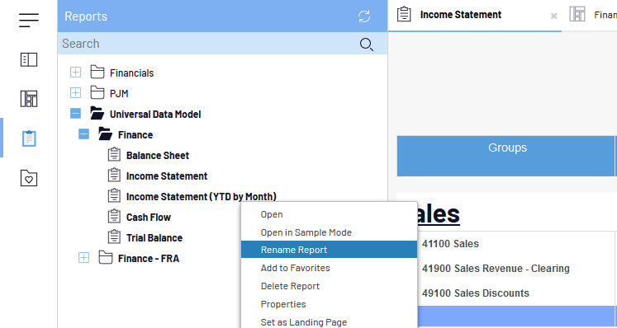Click the refresh icon in Reports header

(x=364, y=16)
